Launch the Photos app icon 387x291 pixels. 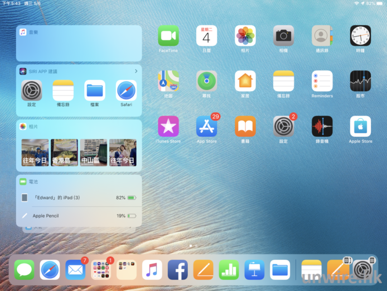tap(245, 36)
